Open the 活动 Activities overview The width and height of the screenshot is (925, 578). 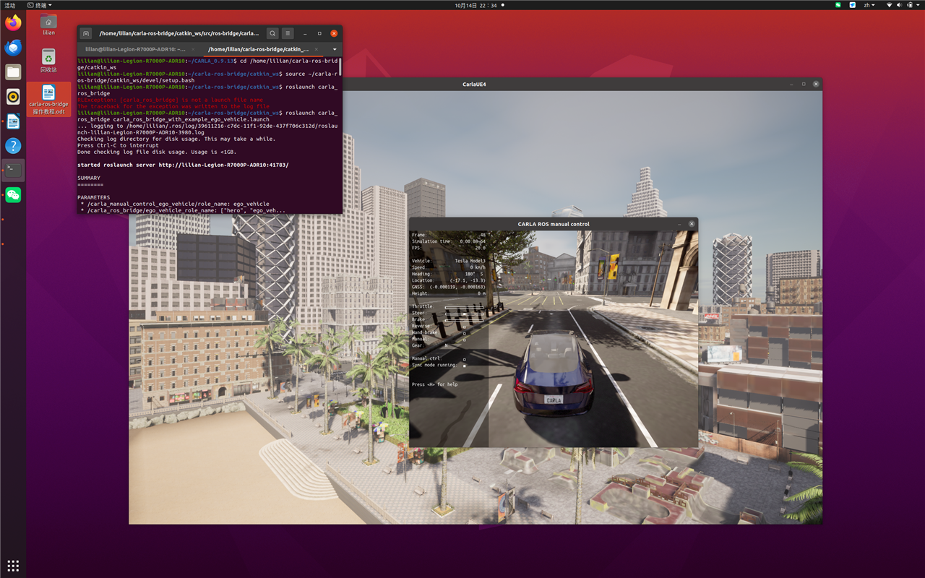point(10,5)
